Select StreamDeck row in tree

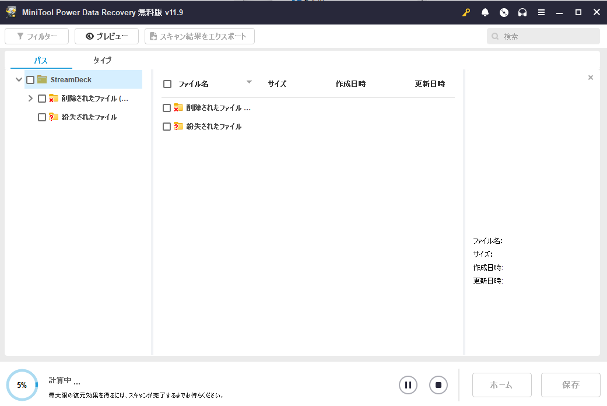pos(83,79)
